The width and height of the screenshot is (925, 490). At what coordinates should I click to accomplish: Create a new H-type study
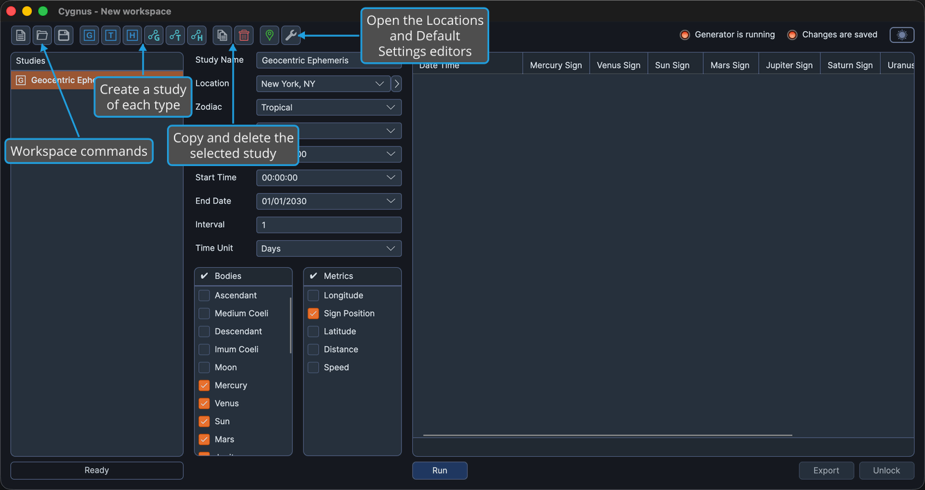[x=132, y=35]
